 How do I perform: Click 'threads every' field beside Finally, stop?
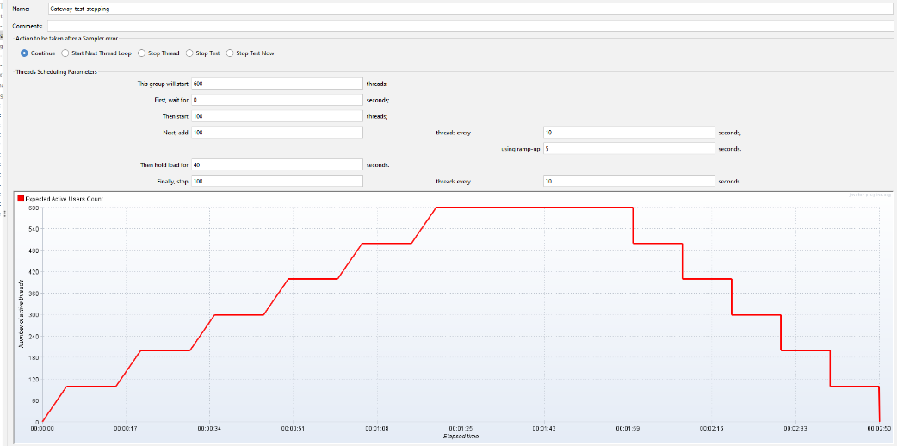[628, 182]
